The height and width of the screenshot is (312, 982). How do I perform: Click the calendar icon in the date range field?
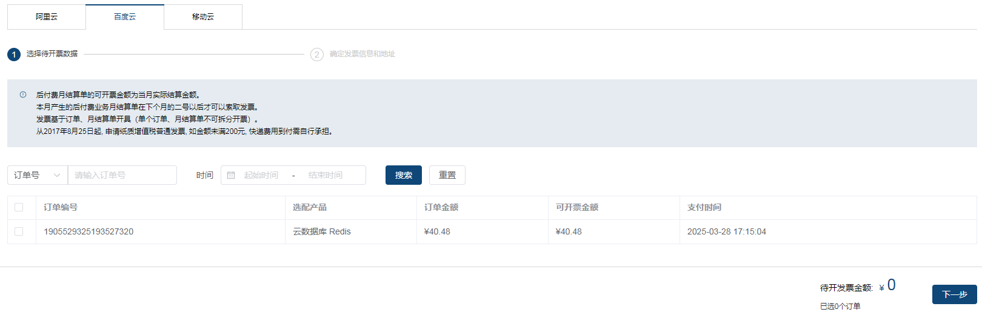point(231,175)
